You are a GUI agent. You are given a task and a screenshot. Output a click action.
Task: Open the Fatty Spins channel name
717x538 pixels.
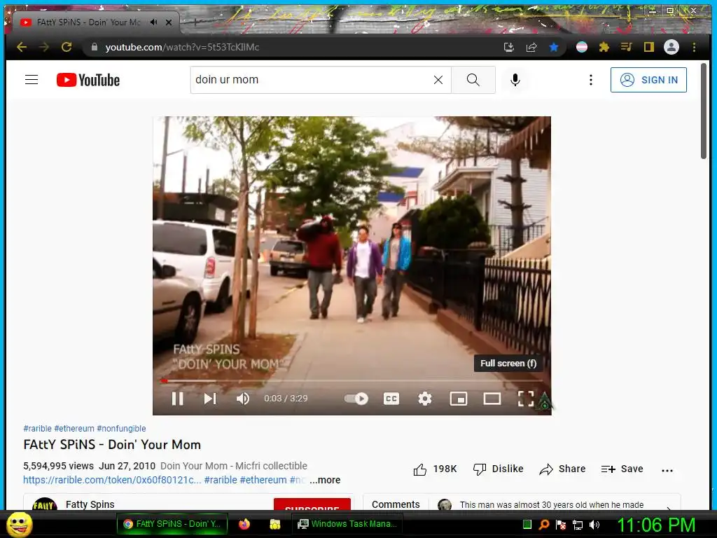point(90,504)
